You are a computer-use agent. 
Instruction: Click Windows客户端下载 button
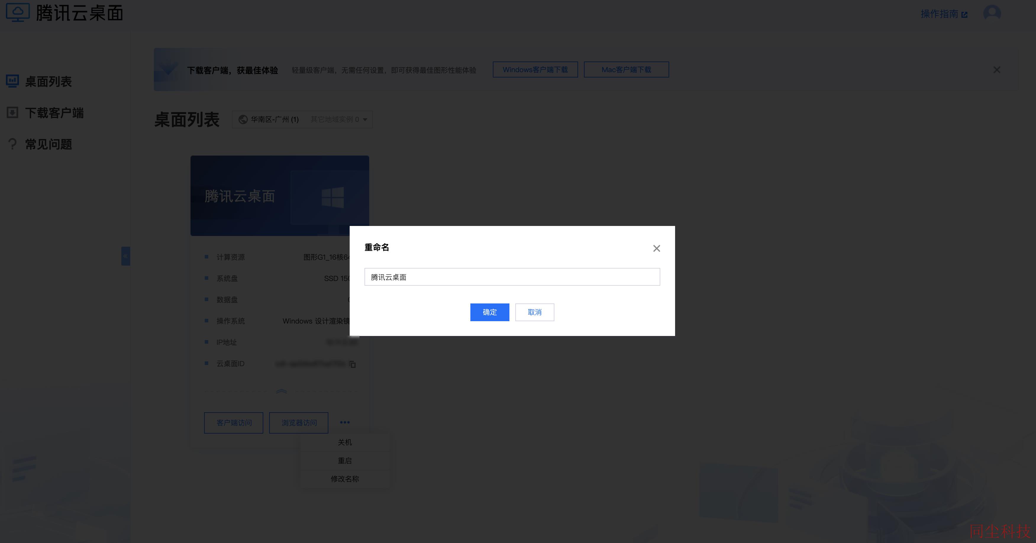535,70
